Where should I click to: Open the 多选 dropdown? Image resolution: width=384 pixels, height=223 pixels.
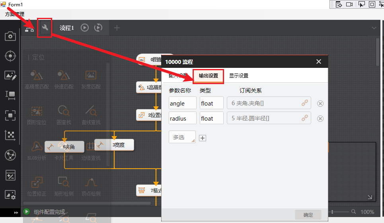coord(182,137)
